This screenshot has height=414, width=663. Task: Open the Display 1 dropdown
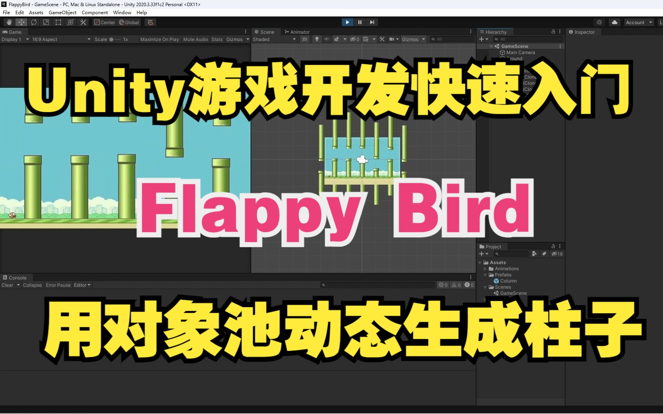click(15, 39)
